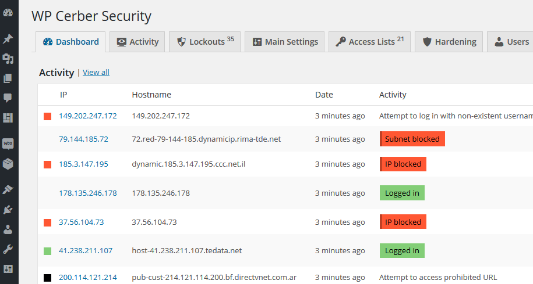Image resolution: width=533 pixels, height=284 pixels.
Task: Open IP link 37.56.104.73
Action: point(81,222)
